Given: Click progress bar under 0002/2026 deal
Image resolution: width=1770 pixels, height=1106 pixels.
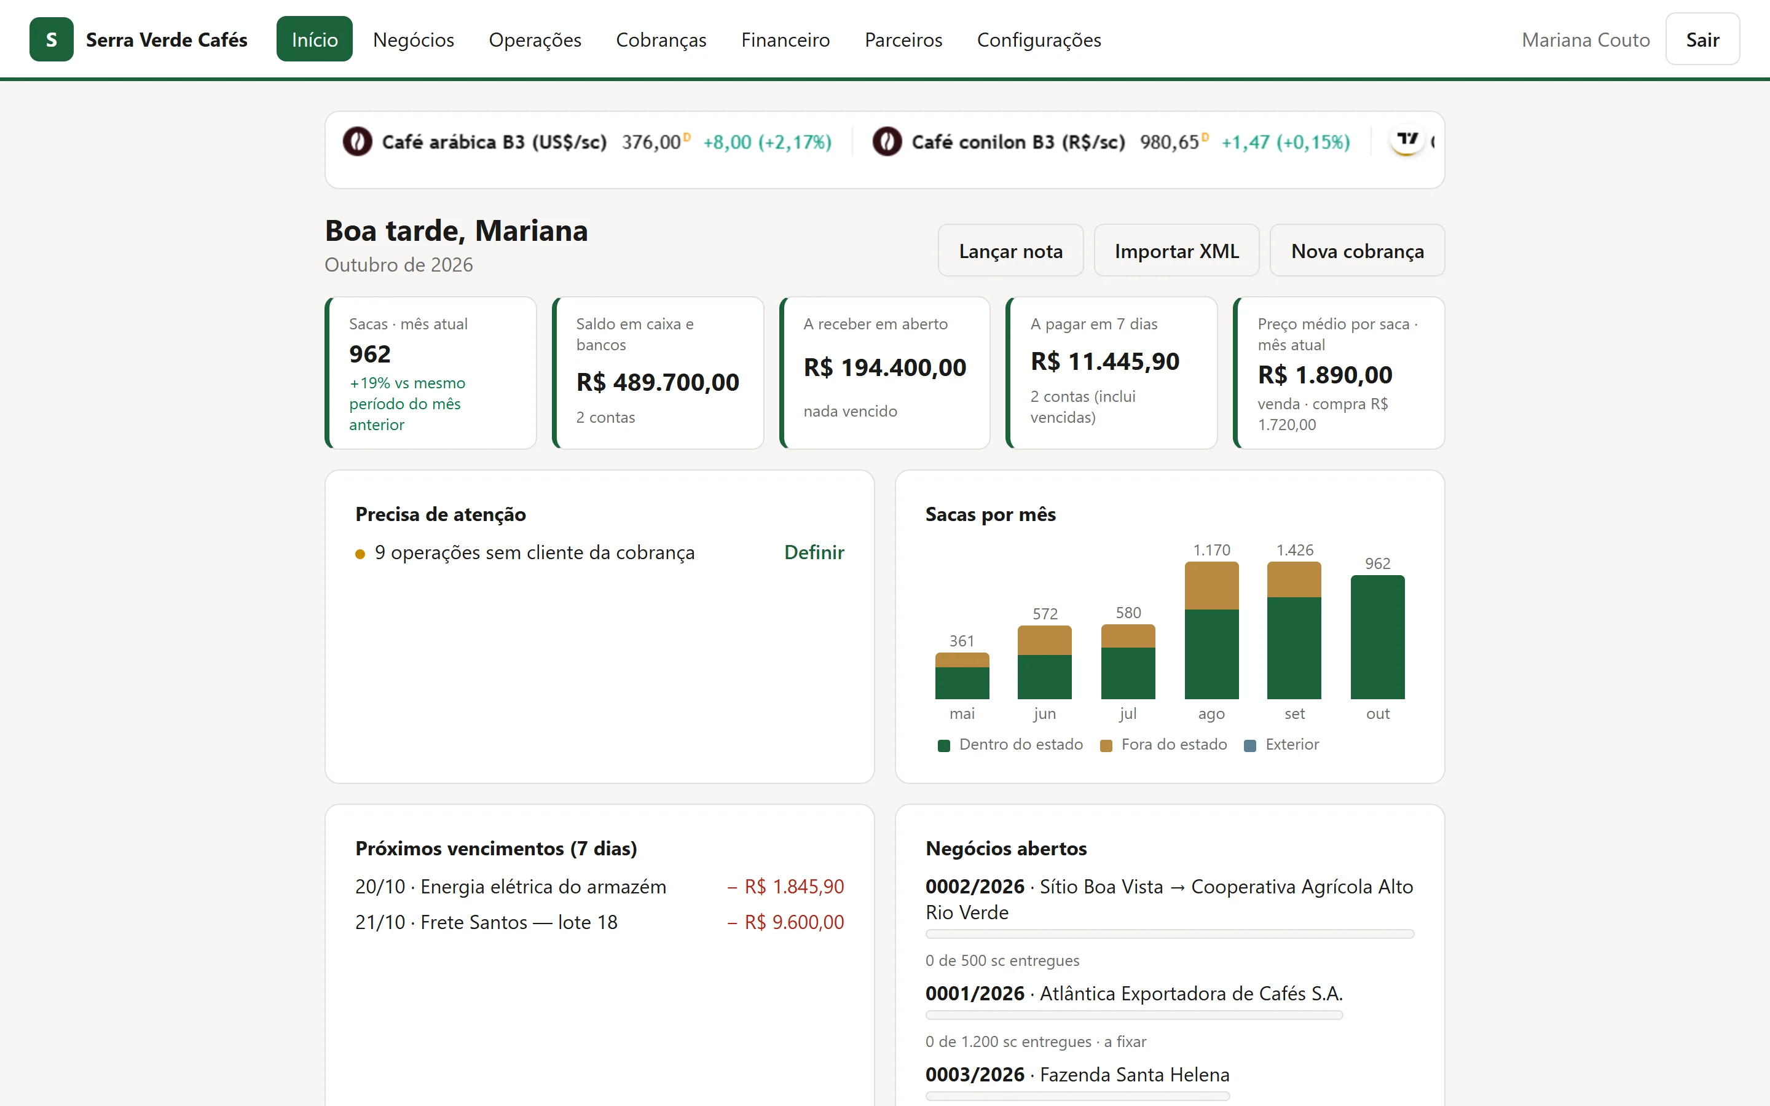Looking at the screenshot, I should point(1170,934).
